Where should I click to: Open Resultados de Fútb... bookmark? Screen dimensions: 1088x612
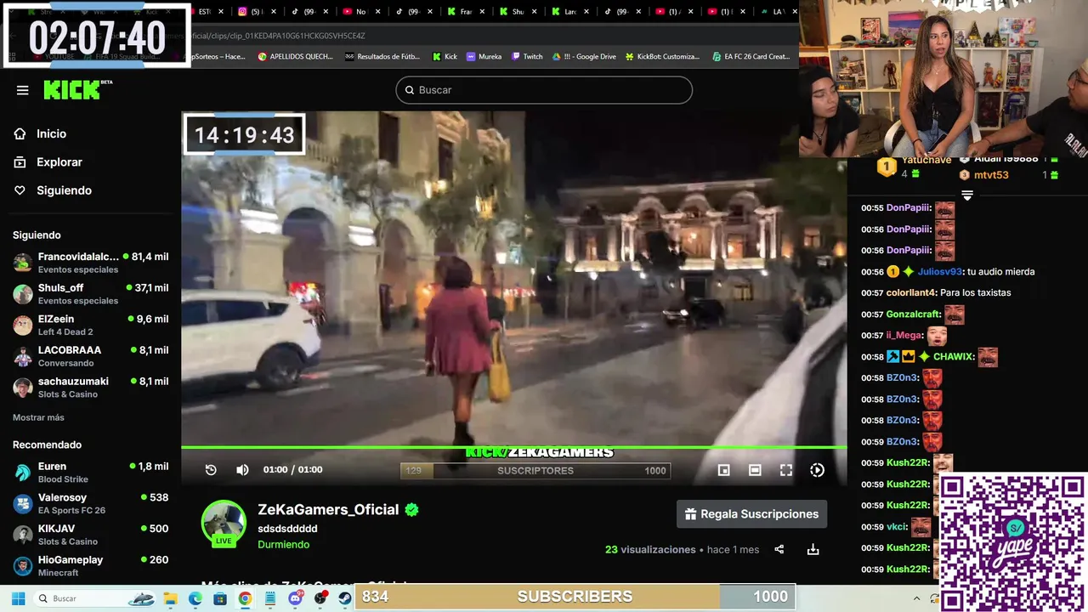pyautogui.click(x=382, y=56)
